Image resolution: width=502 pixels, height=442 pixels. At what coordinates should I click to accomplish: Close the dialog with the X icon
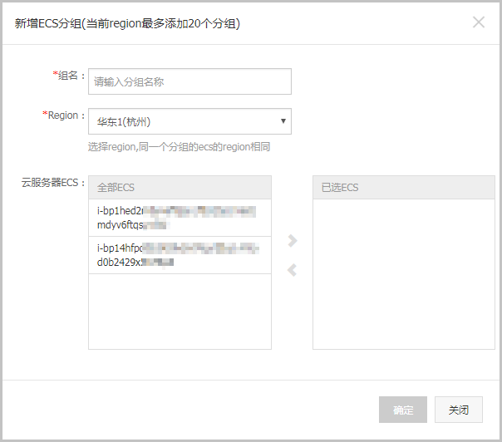click(479, 22)
